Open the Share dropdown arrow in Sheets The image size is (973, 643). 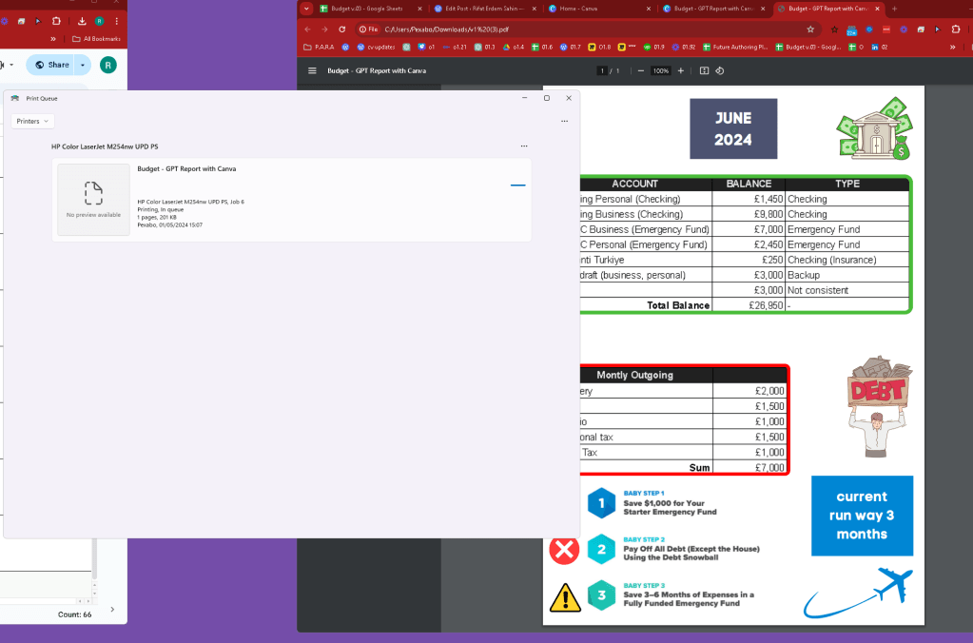pos(83,65)
